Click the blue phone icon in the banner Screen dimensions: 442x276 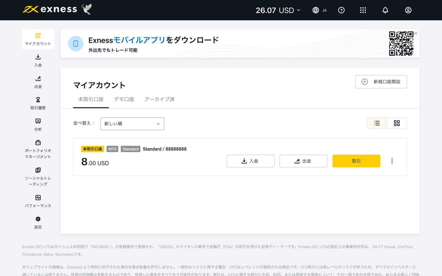pyautogui.click(x=76, y=44)
